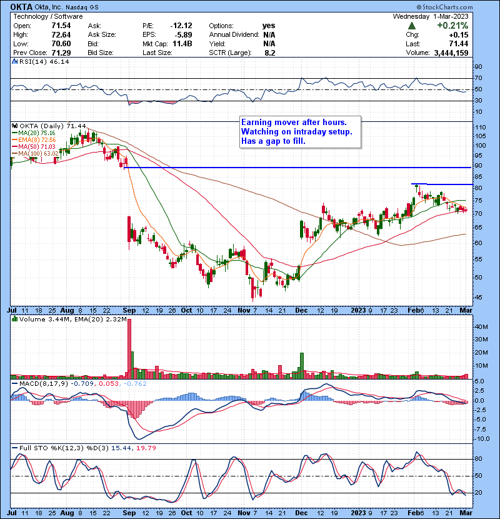Click the Feb6 label on bottom date axis
This screenshot has height=519, width=500.
click(416, 513)
